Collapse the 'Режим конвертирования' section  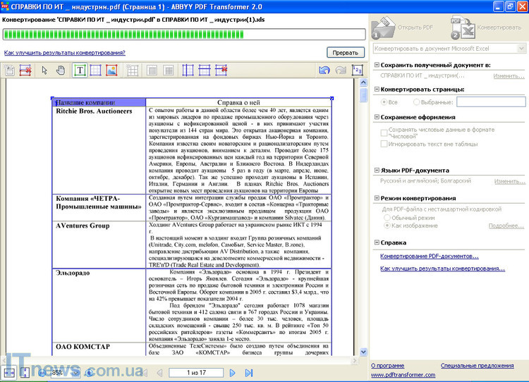pos(377,198)
